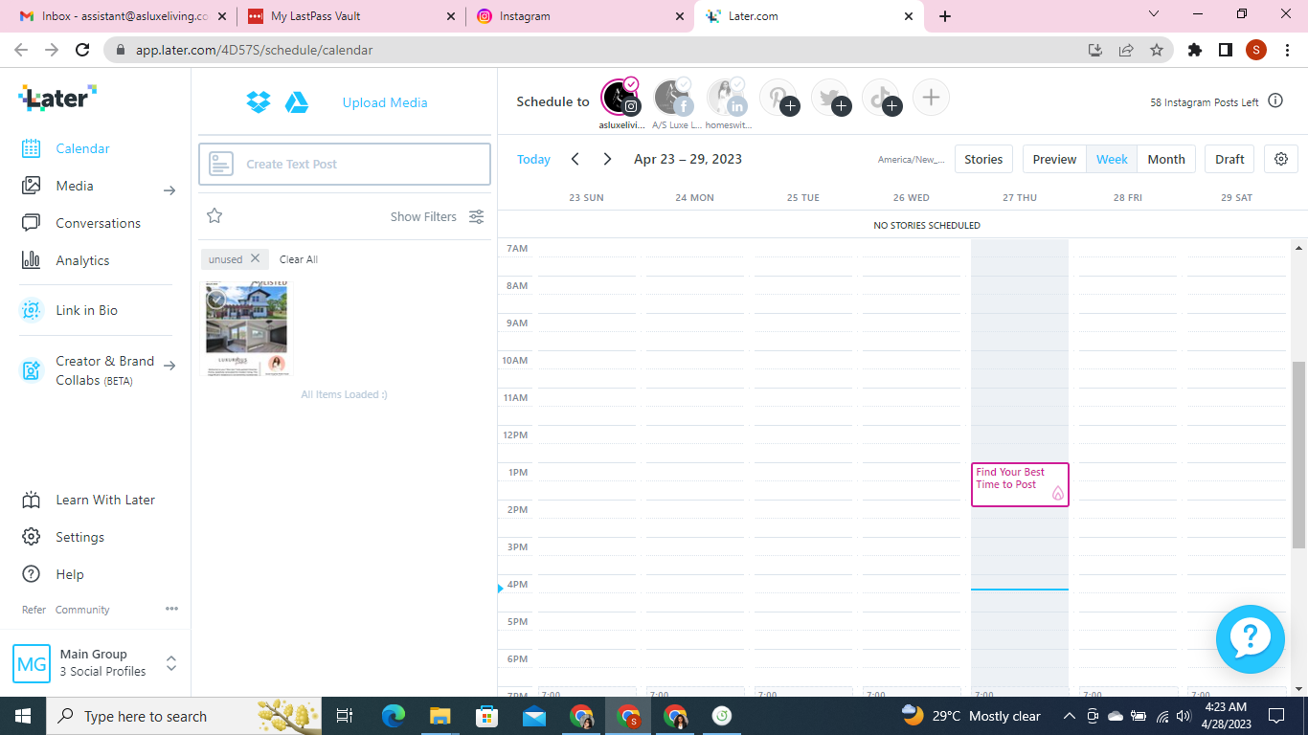Click the browser address bar

[x=594, y=50]
